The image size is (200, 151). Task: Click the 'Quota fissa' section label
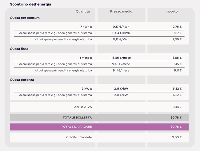click(x=19, y=49)
